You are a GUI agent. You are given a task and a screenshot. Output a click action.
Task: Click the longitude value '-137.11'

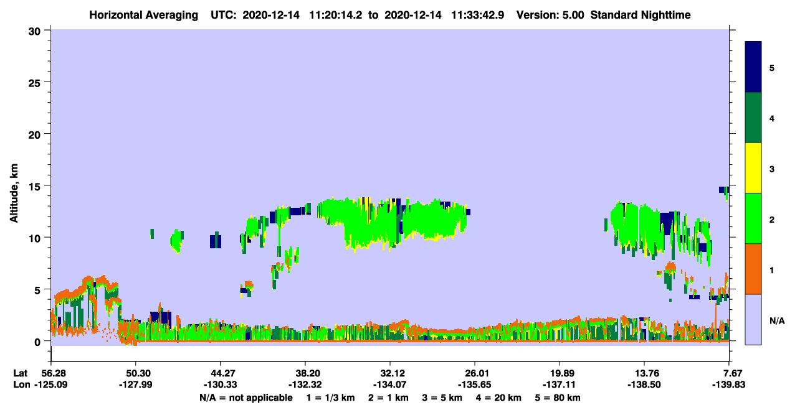(560, 385)
